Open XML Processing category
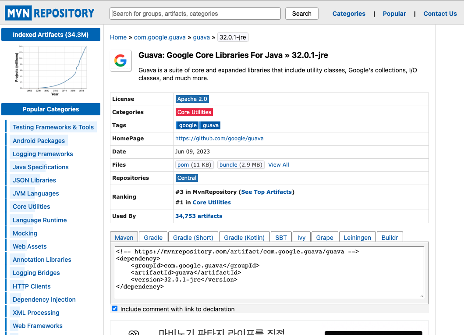This screenshot has height=335, width=464. point(36,313)
